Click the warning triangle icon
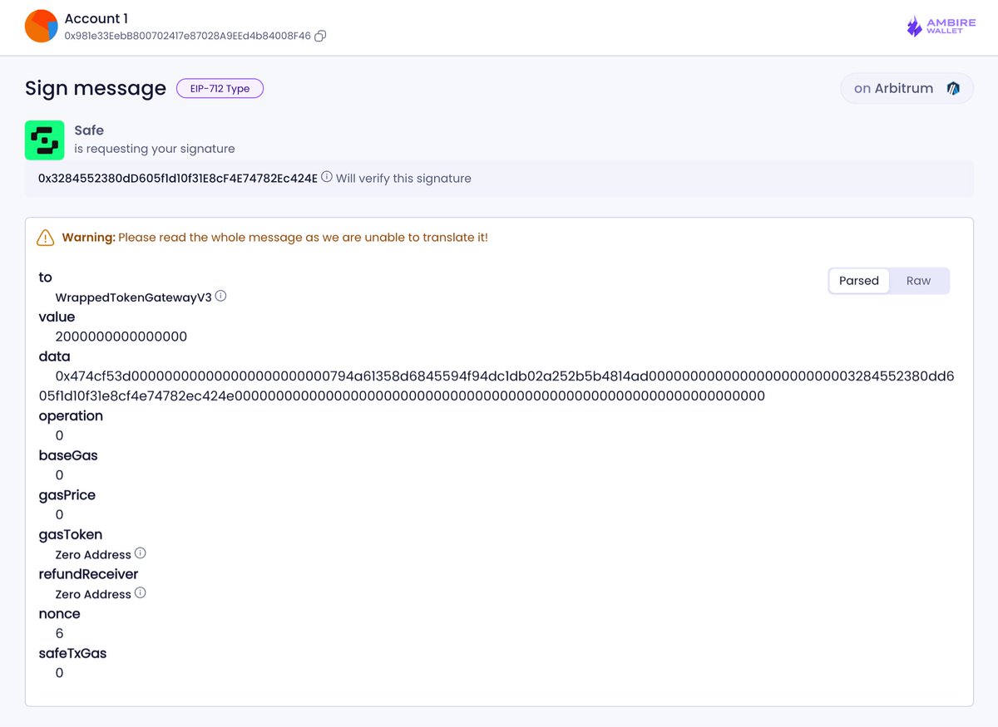Screen dimensions: 998x727 point(45,238)
